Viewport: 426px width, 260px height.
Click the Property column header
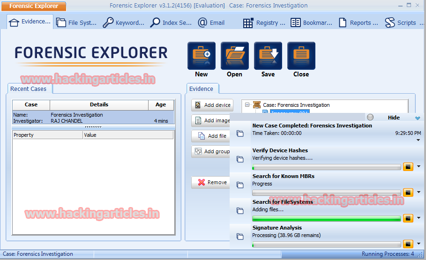pyautogui.click(x=48, y=135)
